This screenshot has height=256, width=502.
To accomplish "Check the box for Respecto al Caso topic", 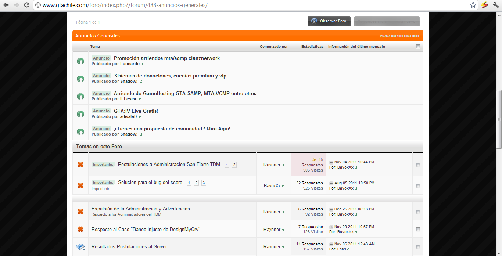I will 418,230.
